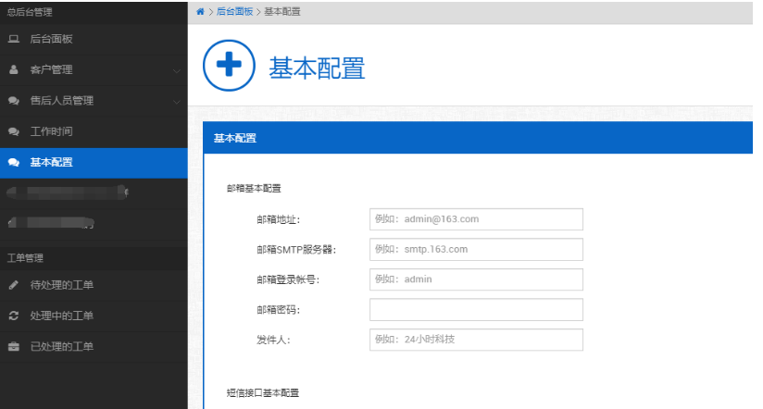The height and width of the screenshot is (409, 763).
Task: Click the 短信接口基本配置 section title
Action: click(x=263, y=393)
